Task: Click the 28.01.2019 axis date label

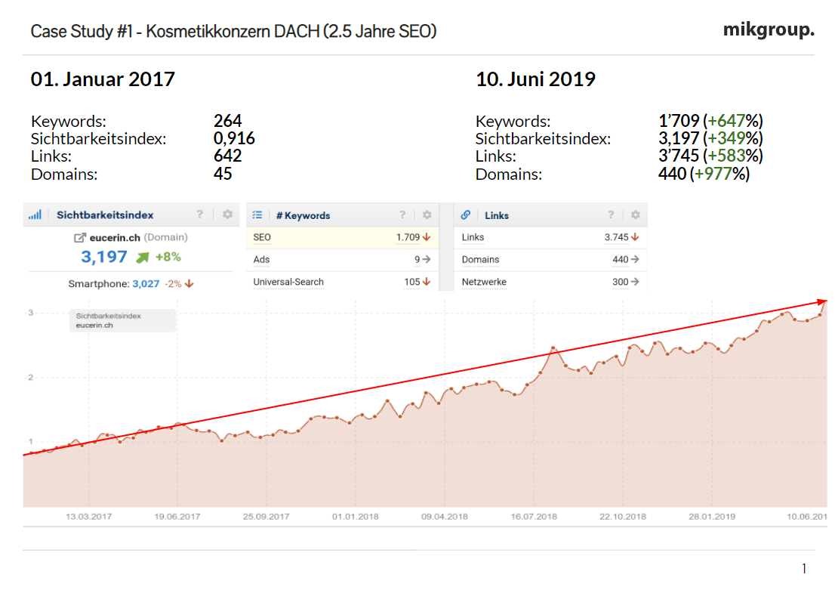Action: [x=712, y=517]
